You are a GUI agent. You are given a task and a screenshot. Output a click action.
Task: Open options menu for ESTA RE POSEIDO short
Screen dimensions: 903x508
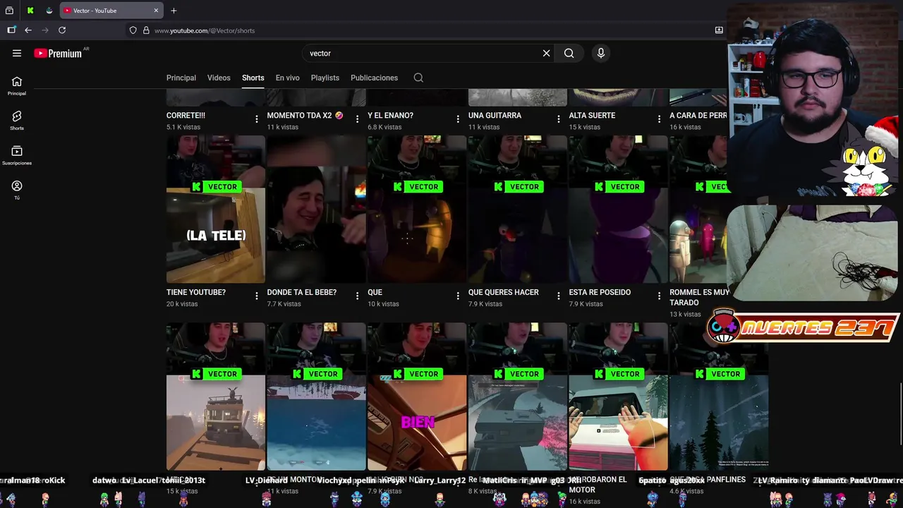point(659,296)
